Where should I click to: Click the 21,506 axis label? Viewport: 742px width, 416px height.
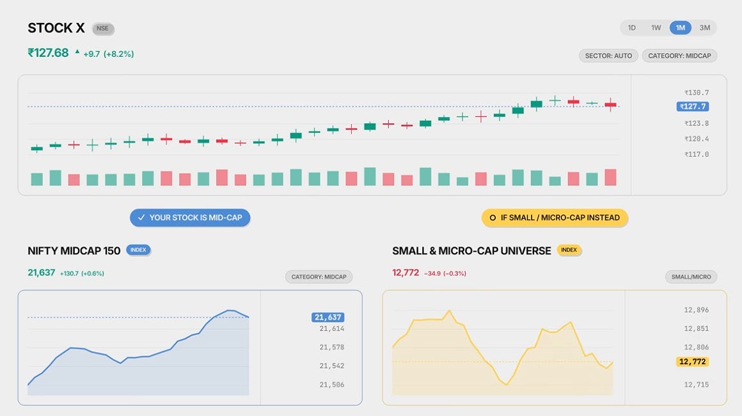click(332, 385)
